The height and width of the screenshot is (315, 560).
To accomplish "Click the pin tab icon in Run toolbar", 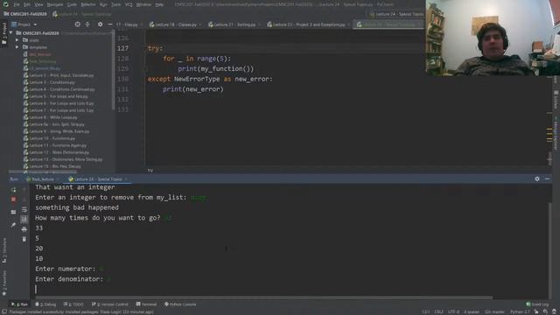I will point(14,225).
